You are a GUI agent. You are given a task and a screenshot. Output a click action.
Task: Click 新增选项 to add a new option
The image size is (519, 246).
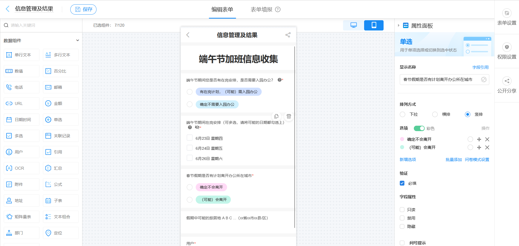[407, 159]
